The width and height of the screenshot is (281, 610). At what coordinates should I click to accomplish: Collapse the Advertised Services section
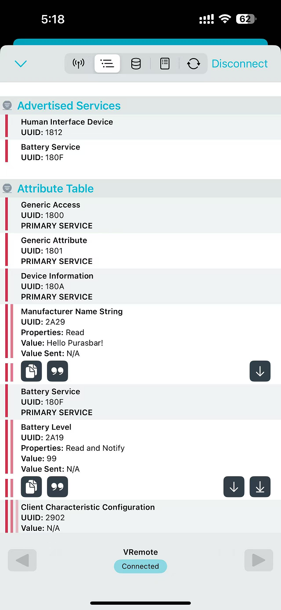7,106
